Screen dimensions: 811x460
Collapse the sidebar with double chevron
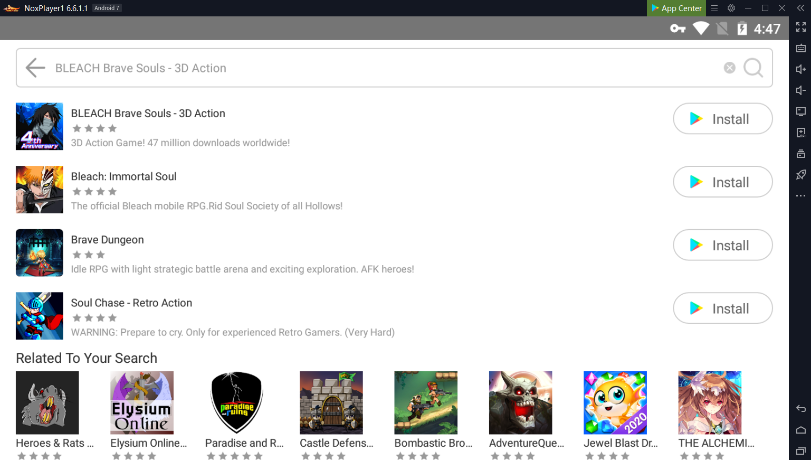[x=800, y=8]
